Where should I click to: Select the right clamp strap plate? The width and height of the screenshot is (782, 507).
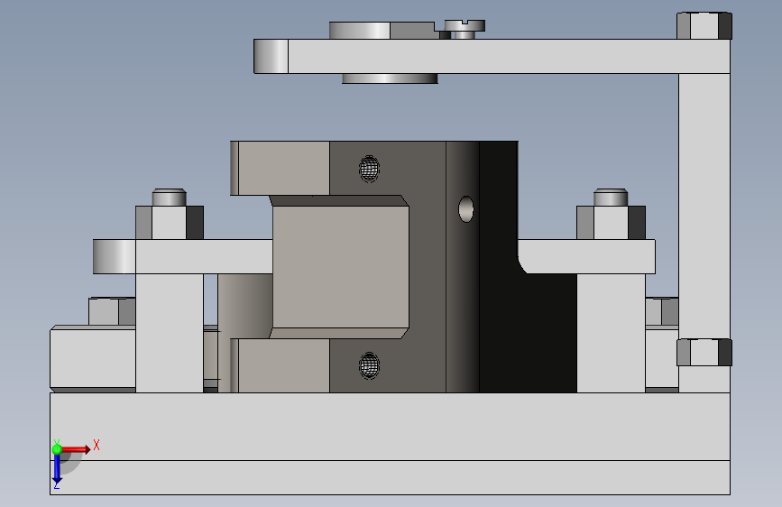click(586, 256)
